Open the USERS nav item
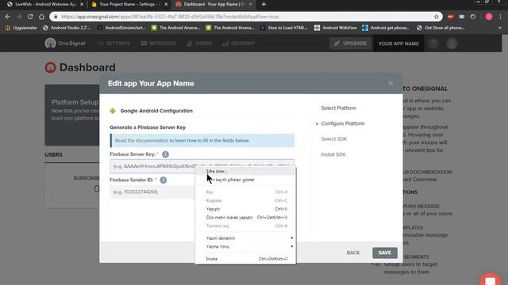This screenshot has width=508, height=285. tap(199, 44)
